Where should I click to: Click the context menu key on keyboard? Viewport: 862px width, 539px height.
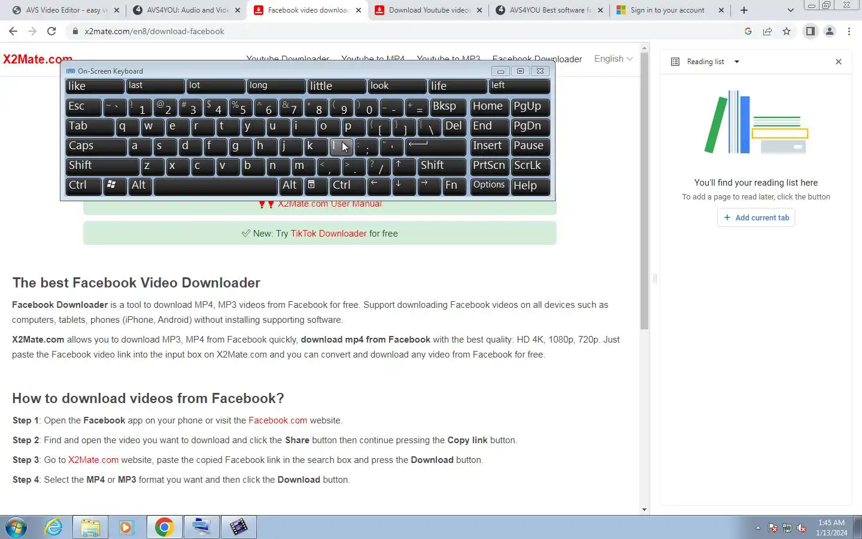[315, 186]
